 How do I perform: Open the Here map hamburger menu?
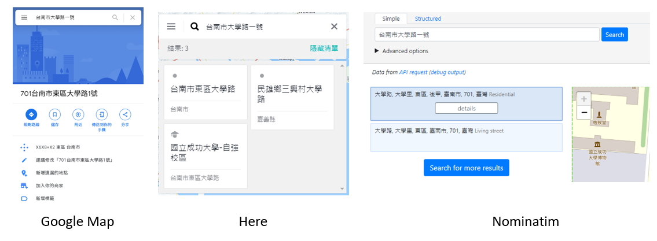[x=171, y=27]
